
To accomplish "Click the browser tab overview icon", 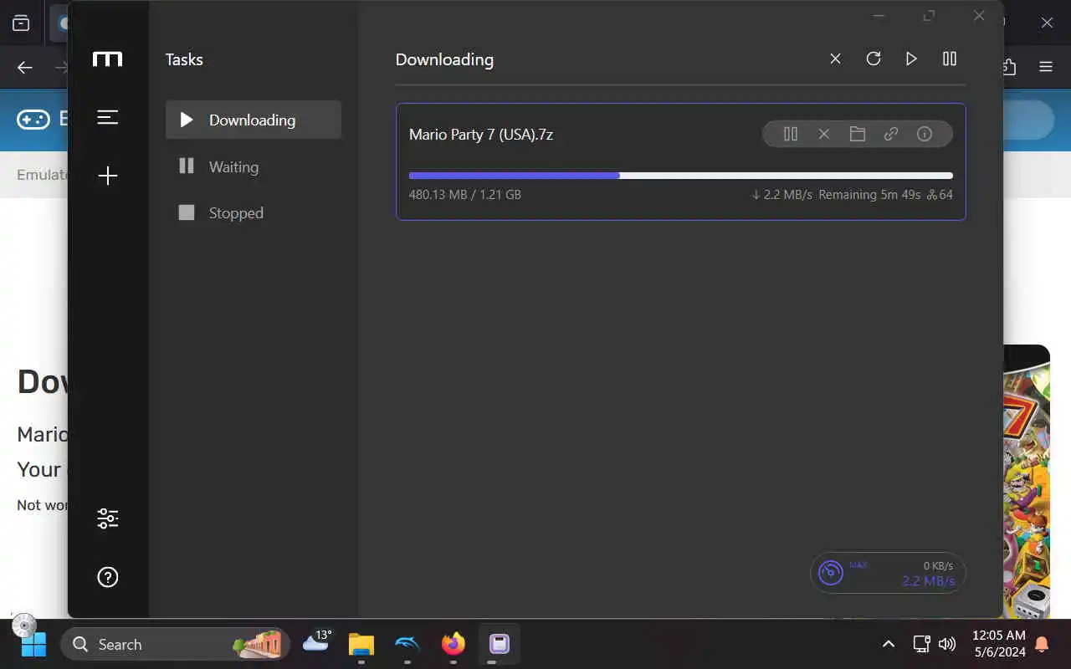I will [x=21, y=23].
